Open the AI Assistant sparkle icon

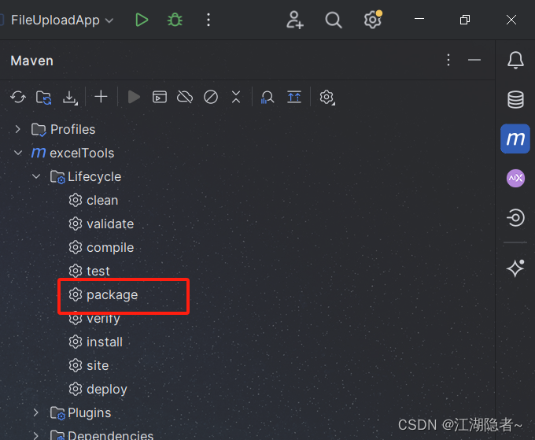[515, 268]
